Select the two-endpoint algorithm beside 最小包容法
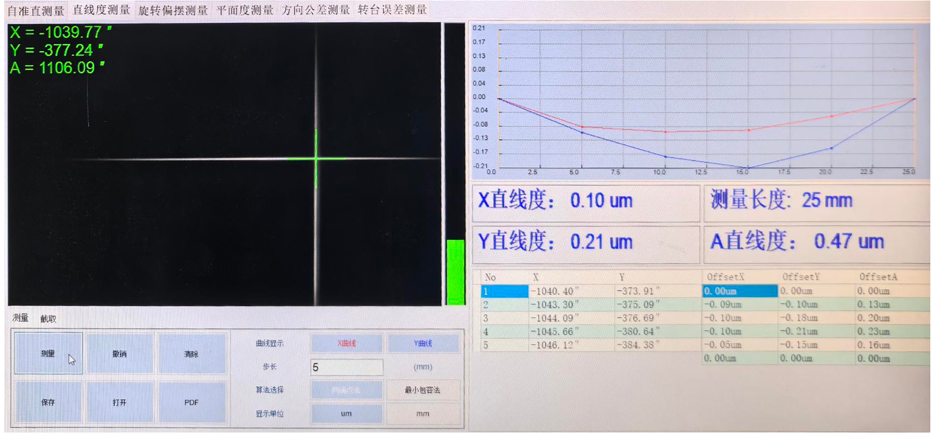 (346, 390)
